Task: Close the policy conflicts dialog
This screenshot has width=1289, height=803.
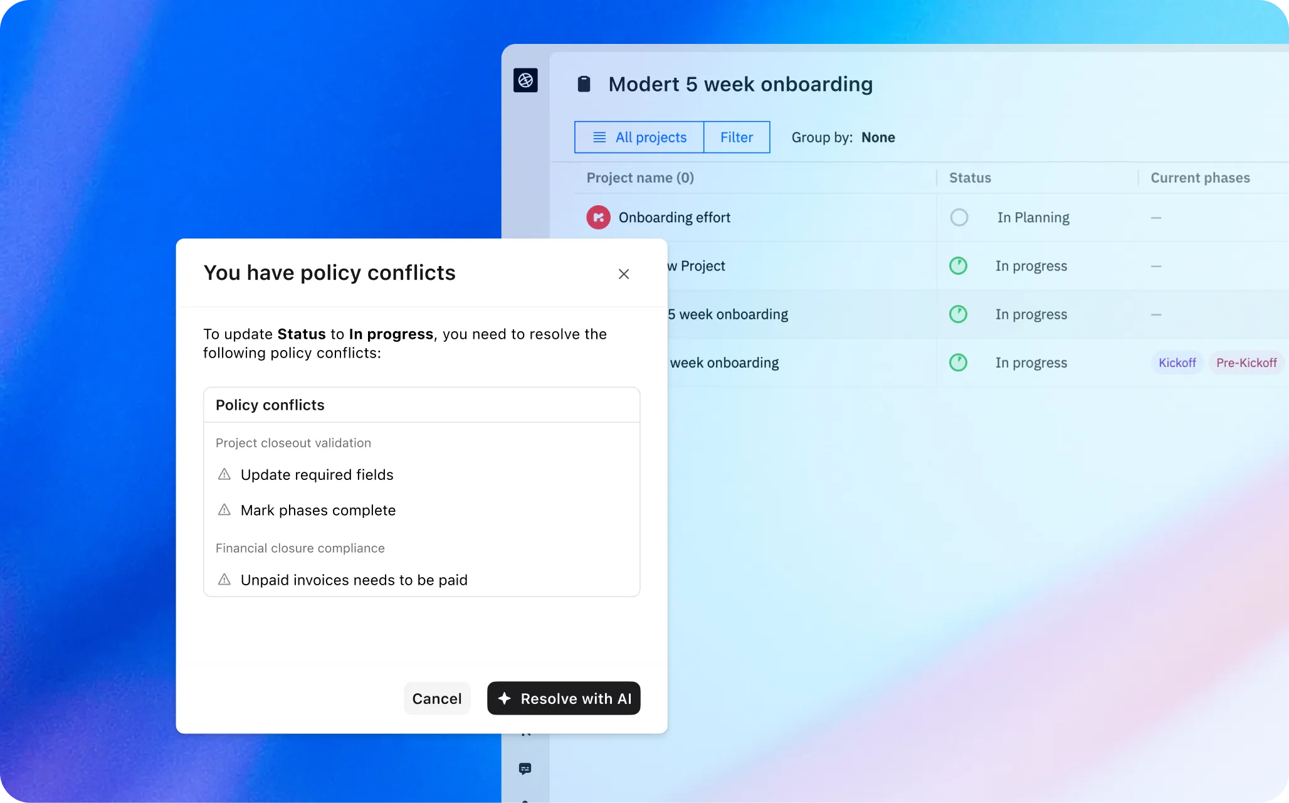Action: 623,274
